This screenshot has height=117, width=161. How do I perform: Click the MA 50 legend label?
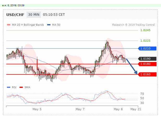[56, 25]
